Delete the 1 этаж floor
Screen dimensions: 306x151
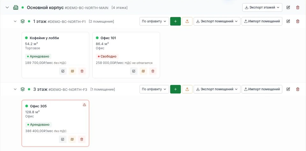[x=298, y=21]
